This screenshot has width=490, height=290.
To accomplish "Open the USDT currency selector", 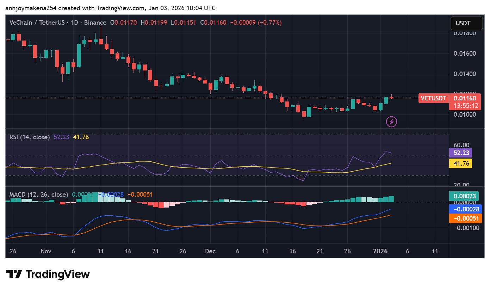I will [466, 23].
